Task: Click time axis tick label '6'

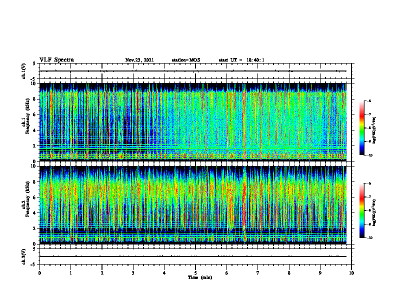Action: click(x=227, y=273)
